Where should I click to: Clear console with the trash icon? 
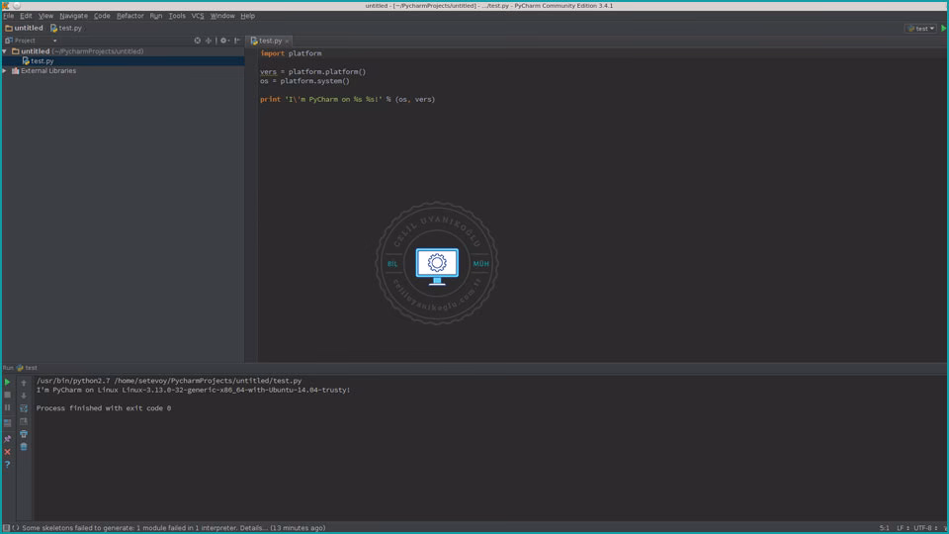point(24,447)
